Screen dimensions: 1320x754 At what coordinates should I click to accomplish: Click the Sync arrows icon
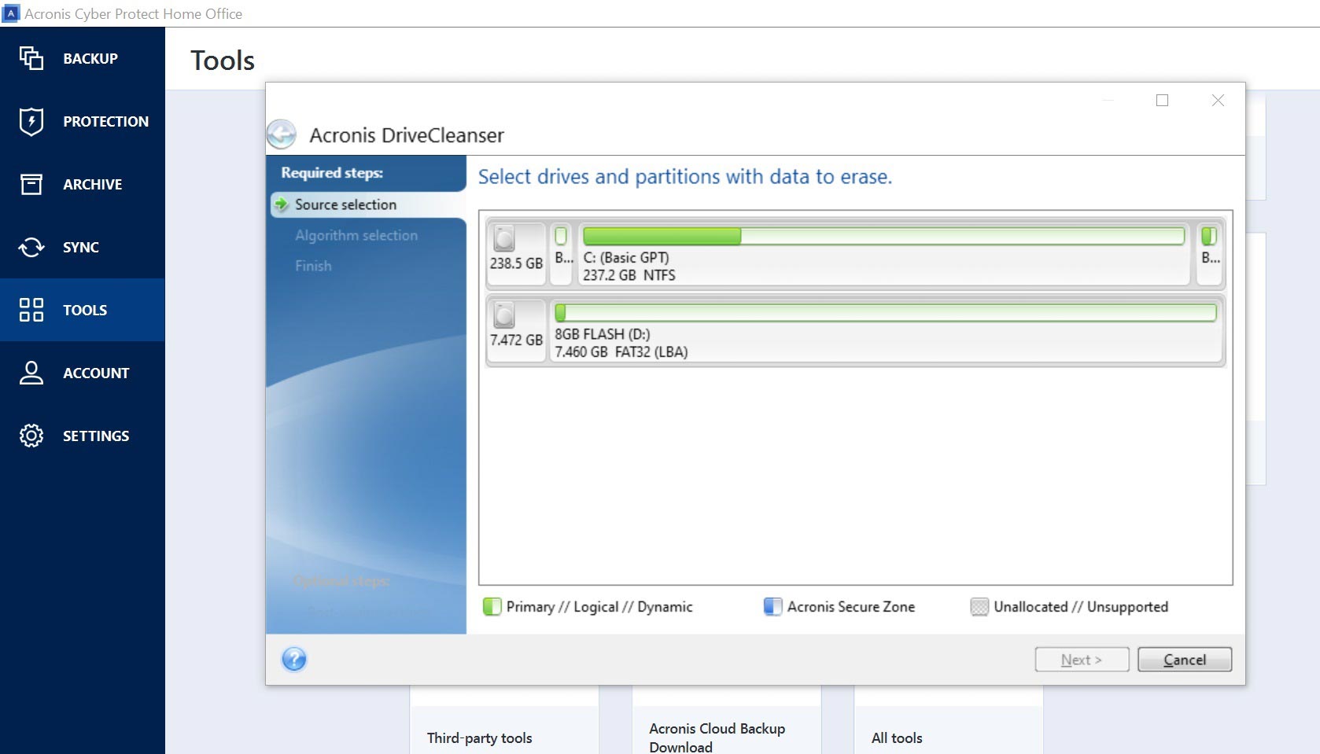coord(31,247)
